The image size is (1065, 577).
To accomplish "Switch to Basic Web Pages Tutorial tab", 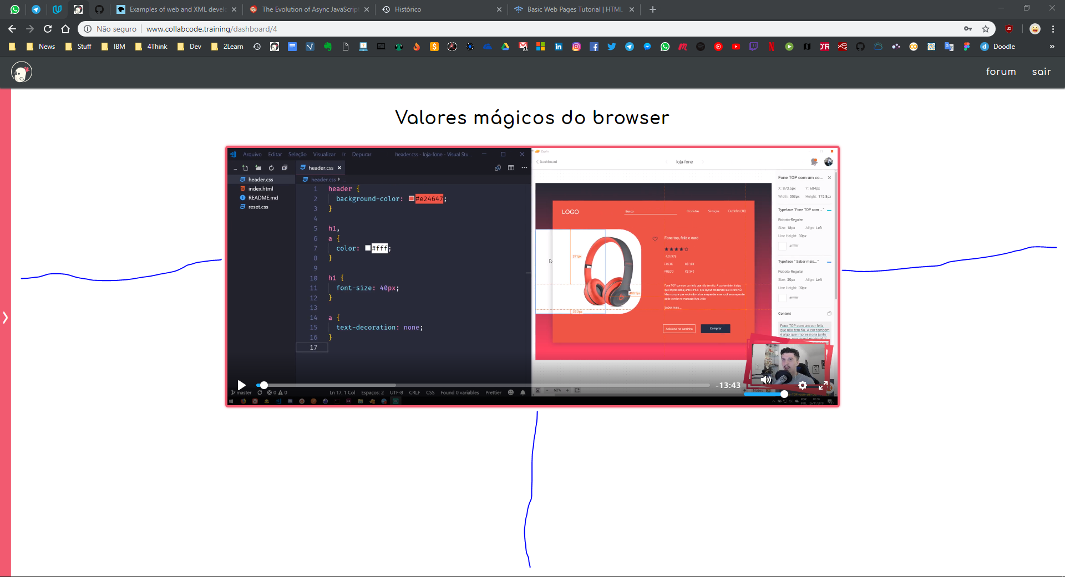I will click(x=574, y=9).
